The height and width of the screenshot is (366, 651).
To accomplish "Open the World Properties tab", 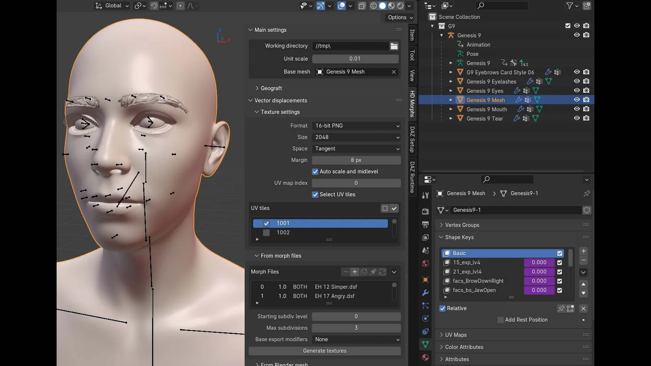I will (x=425, y=264).
